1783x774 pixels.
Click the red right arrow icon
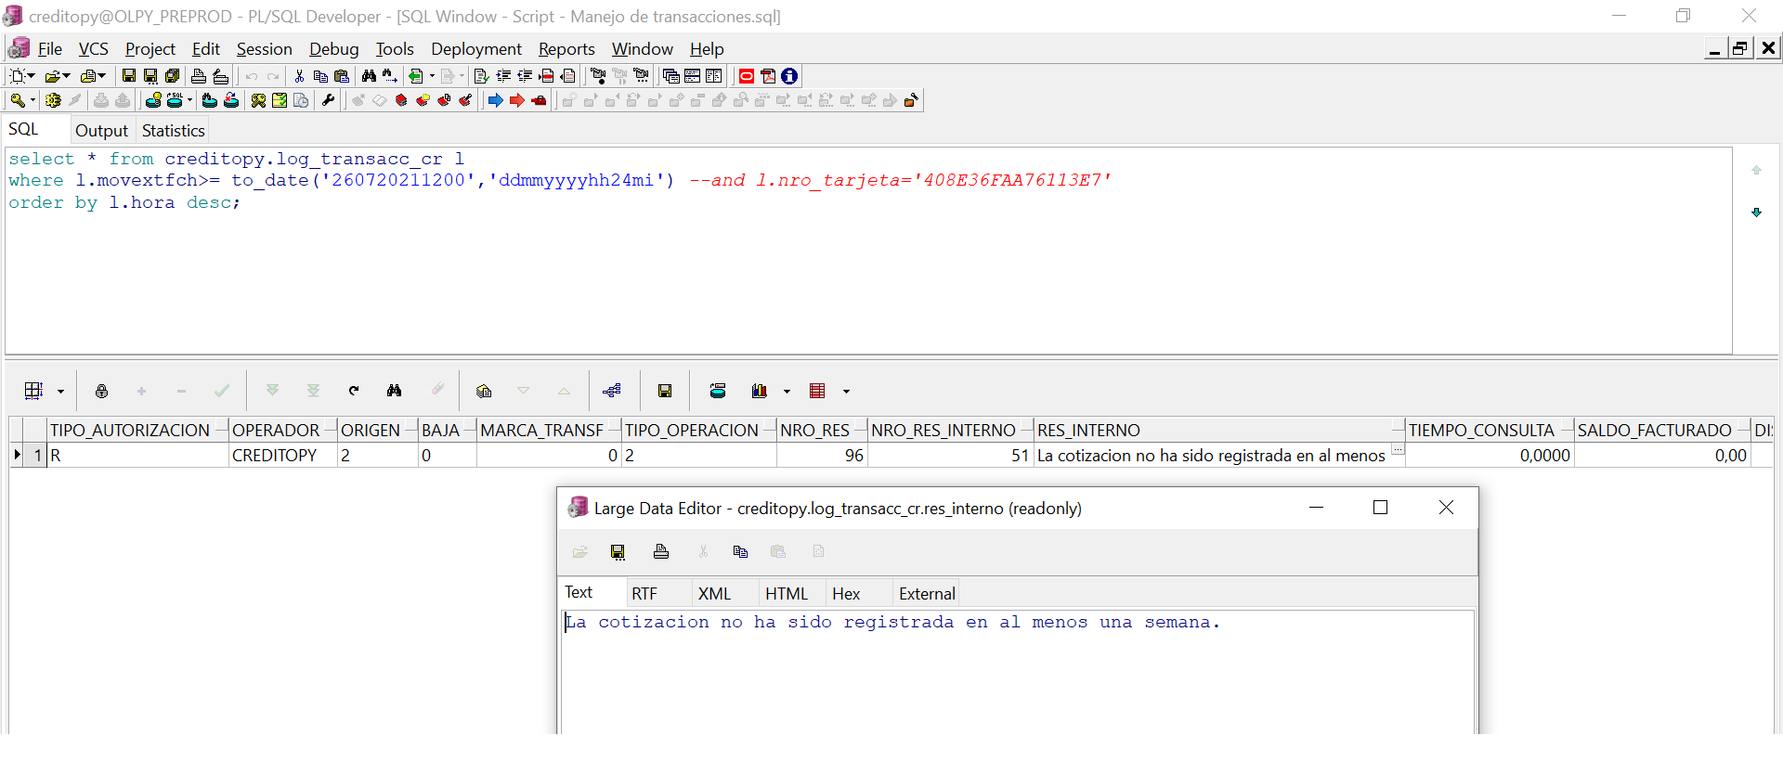(516, 100)
